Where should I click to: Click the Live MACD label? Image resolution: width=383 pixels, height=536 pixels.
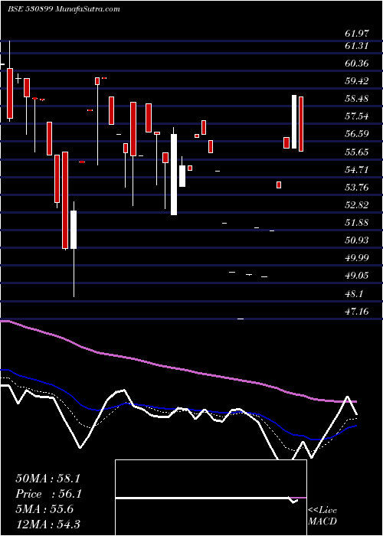tap(322, 516)
